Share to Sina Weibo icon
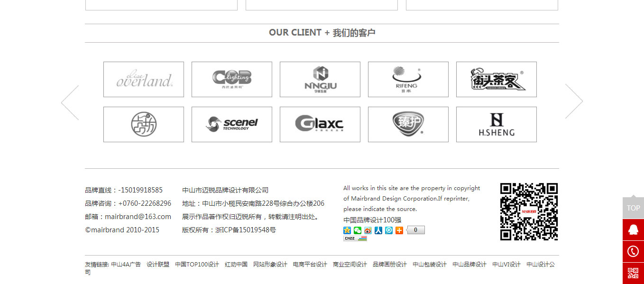The width and height of the screenshot is (644, 284). 368,230
